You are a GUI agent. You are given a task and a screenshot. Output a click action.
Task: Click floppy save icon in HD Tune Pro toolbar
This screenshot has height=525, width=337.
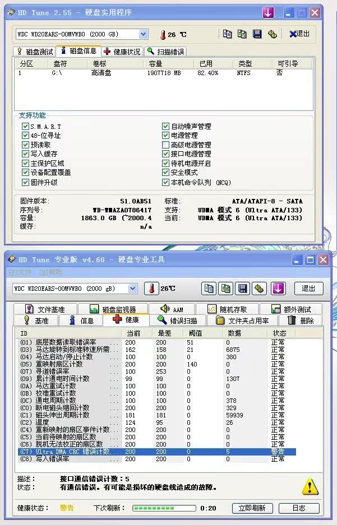click(243, 289)
